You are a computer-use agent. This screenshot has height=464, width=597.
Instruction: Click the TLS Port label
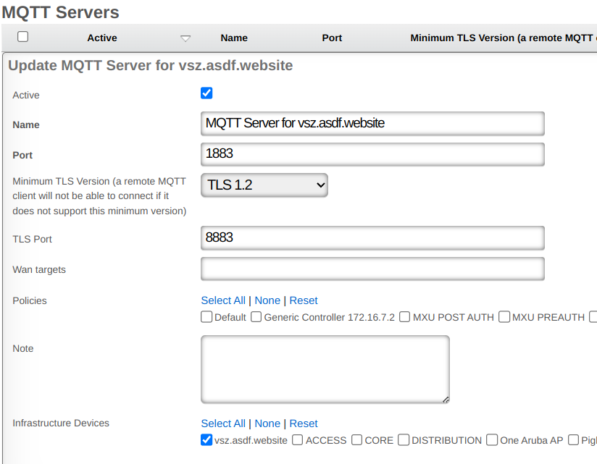coord(33,239)
